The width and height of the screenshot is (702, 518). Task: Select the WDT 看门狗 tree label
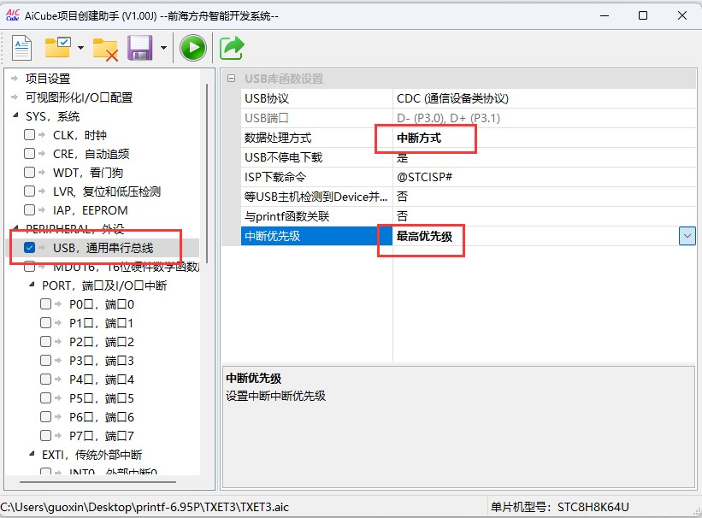pyautogui.click(x=88, y=173)
